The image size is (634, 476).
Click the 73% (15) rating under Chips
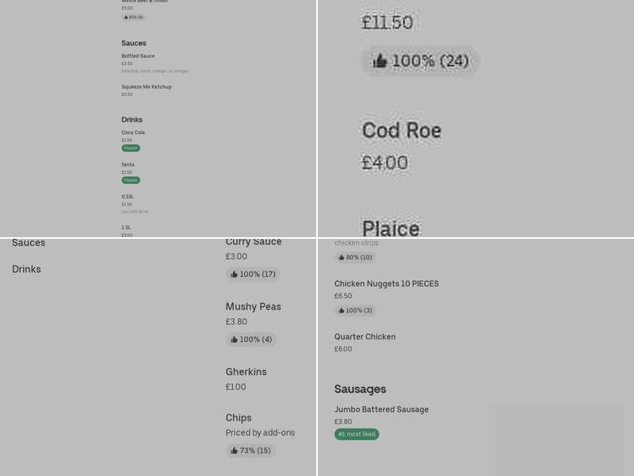coord(250,451)
